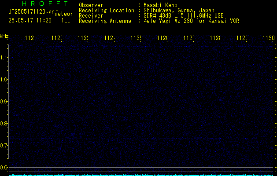The width and height of the screenshot is (277, 176).
Task: Click the 0.7 kHz frequency tick label
Action: coord(4,146)
